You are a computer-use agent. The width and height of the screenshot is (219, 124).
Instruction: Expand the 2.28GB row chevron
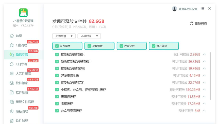[x=204, y=55]
